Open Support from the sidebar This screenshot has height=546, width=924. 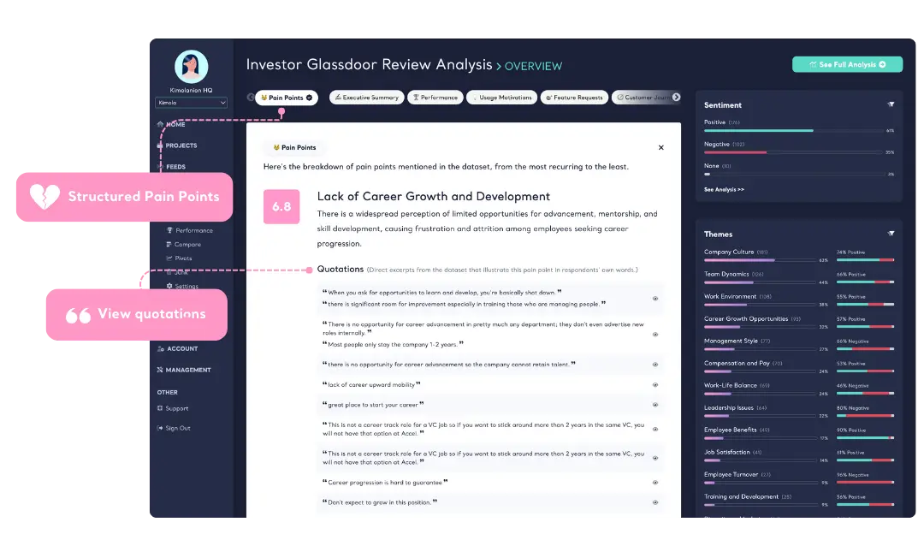click(174, 410)
